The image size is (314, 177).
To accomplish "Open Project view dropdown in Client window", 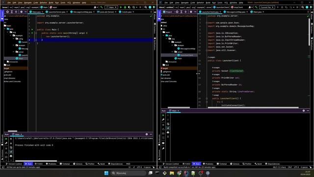I will click(x=168, y=12).
